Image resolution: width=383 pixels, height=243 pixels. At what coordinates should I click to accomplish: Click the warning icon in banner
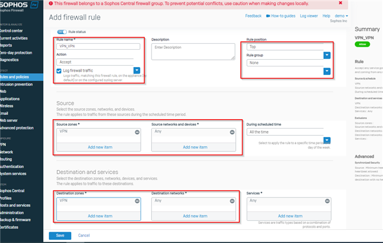point(51,4)
